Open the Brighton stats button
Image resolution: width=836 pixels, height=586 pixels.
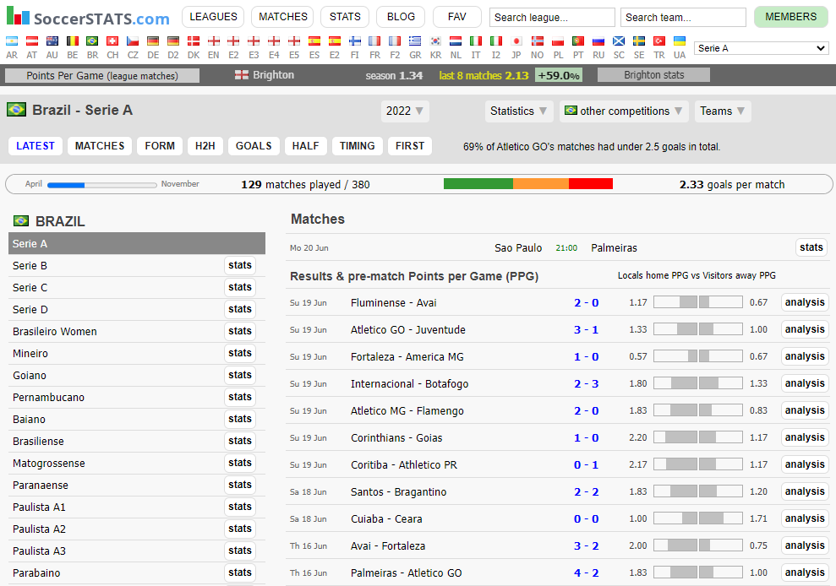coord(653,75)
